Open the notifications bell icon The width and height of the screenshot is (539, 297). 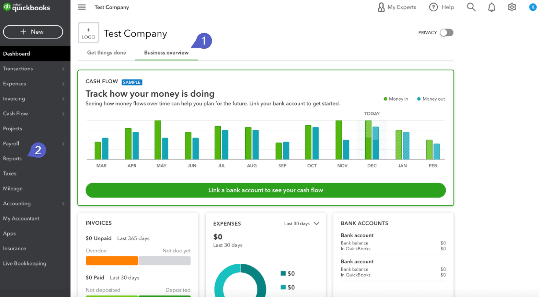click(x=492, y=7)
